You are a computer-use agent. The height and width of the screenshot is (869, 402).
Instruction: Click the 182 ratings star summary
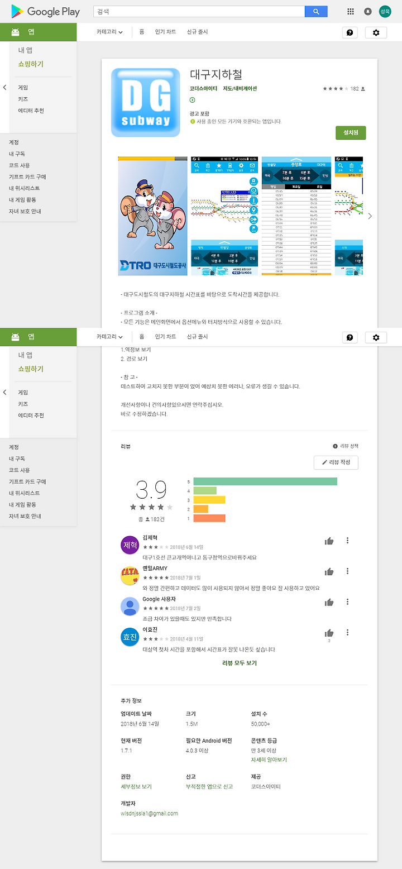click(x=344, y=89)
